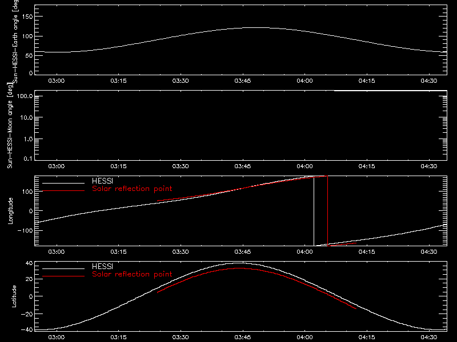
Task: Click 04:15 time label below Longitude plot
Action: (367, 252)
